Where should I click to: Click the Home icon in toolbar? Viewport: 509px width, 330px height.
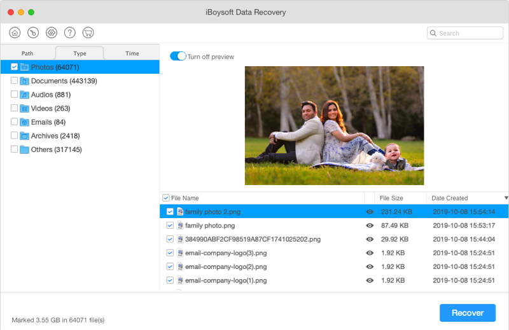(x=15, y=32)
